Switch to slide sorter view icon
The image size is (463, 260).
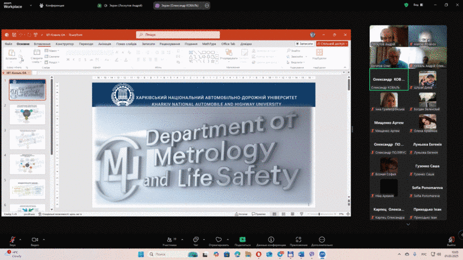pyautogui.click(x=284, y=214)
